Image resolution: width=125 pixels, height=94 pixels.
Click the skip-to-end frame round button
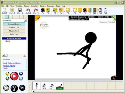pyautogui.click(x=22, y=88)
